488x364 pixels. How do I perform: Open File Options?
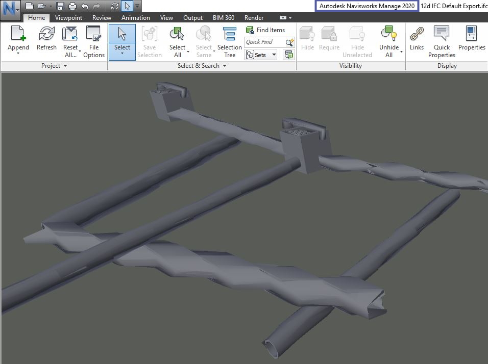tap(93, 35)
